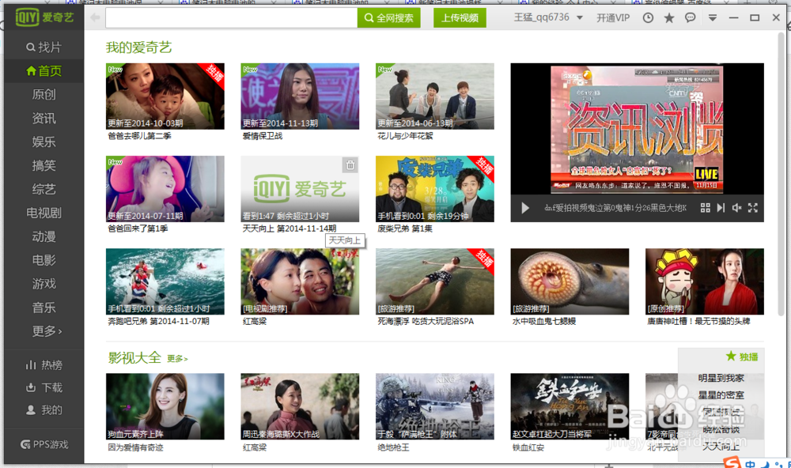Open the title bar main menu arrow
Screen dimensions: 791x468
(713, 17)
